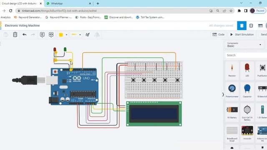Image resolution: width=267 pixels, height=150 pixels.
Task: Click the share page icon in address bar
Action: tap(224, 11)
